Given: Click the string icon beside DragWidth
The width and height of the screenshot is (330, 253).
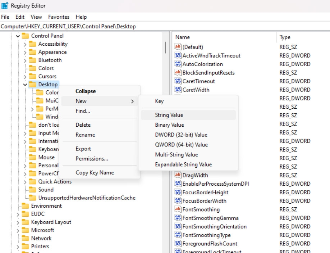Looking at the screenshot, I should pos(178,175).
